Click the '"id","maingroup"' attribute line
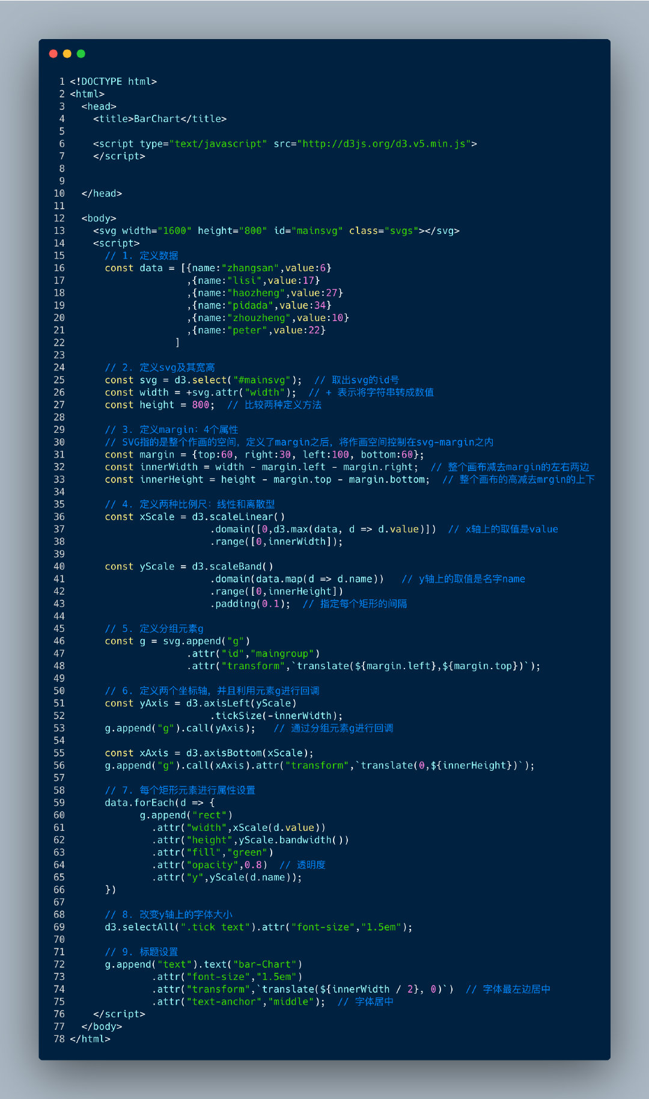Screen dimensions: 649x1099 point(253,654)
